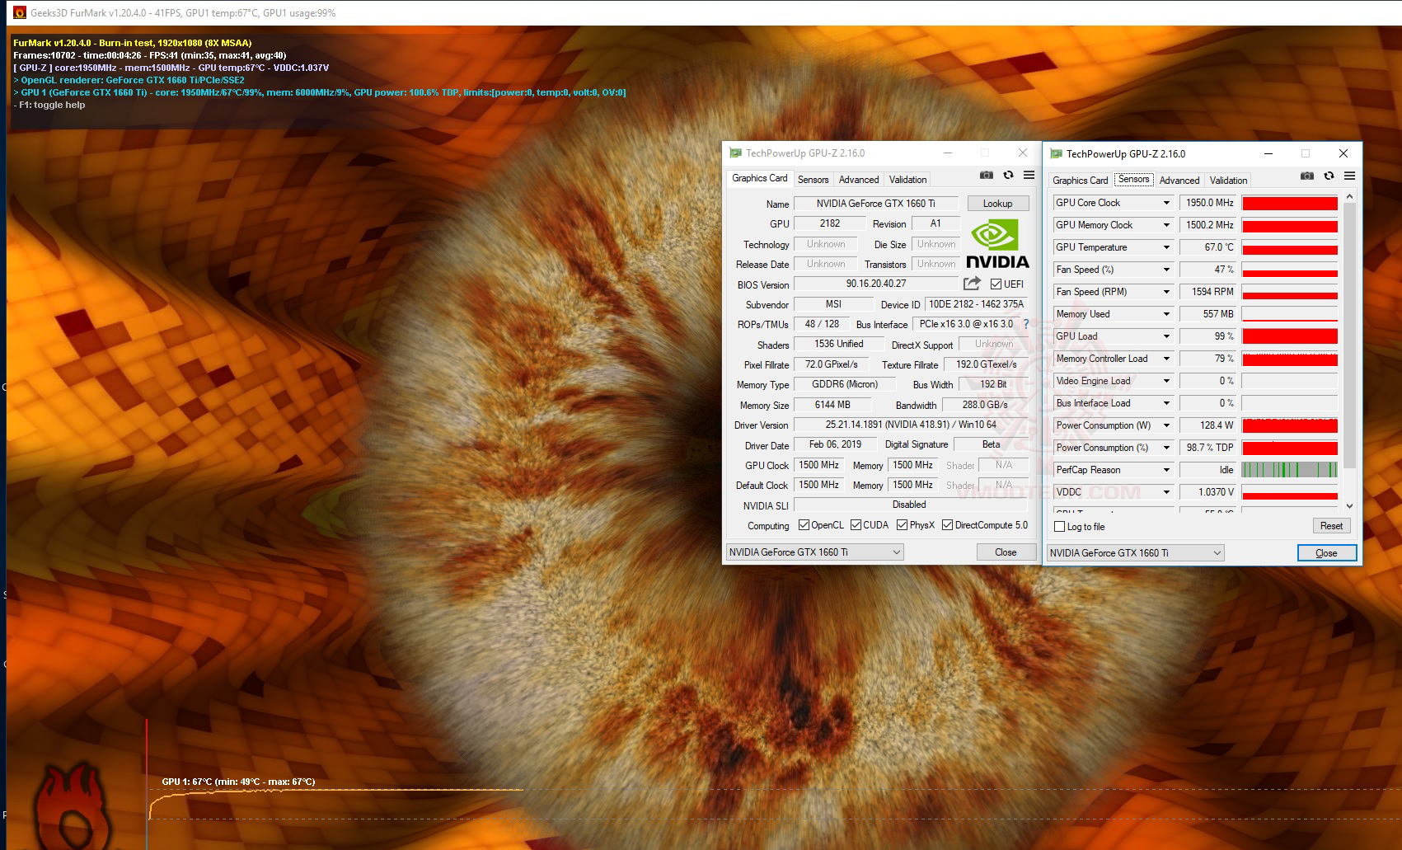Click GPU-Z app icon in Sensors window title bar

1056,153
